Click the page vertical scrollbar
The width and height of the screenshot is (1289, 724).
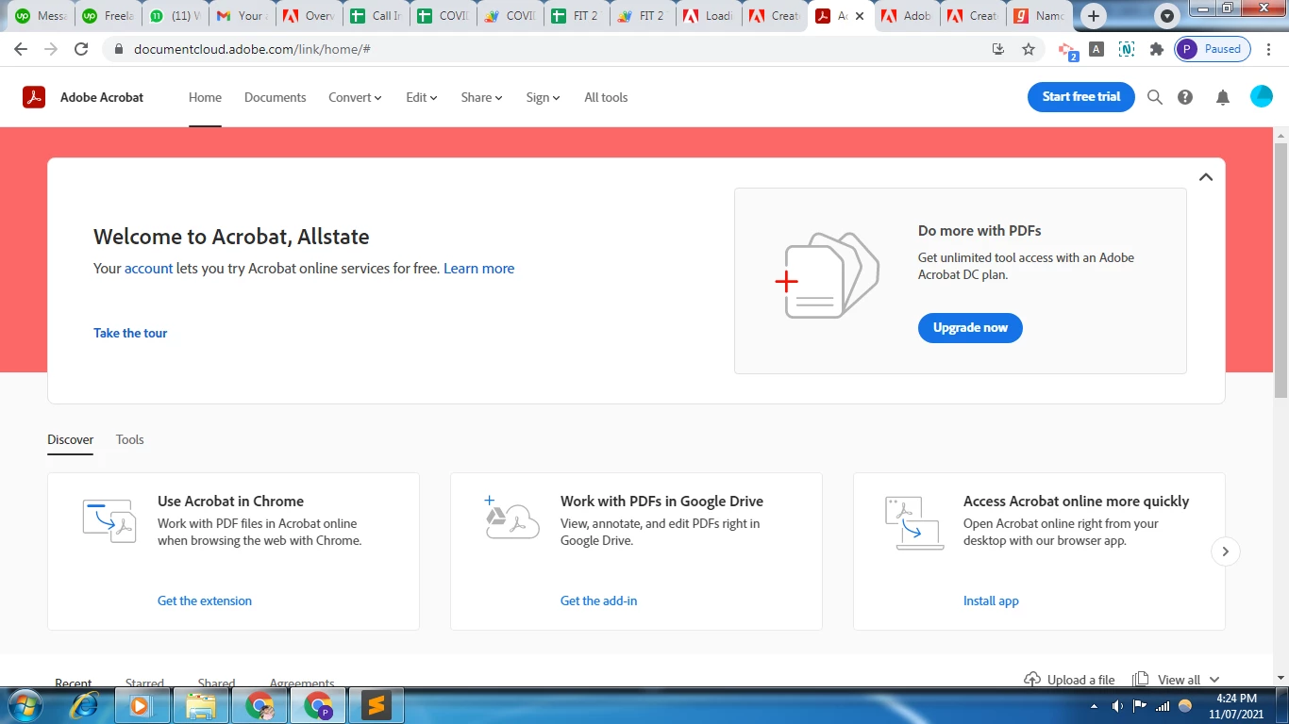pyautogui.click(x=1281, y=269)
